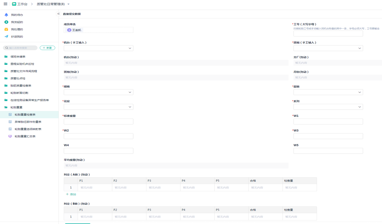This screenshot has height=224, width=382.
Task: Click 添加 under 判定（A级）table
Action: coord(71,194)
